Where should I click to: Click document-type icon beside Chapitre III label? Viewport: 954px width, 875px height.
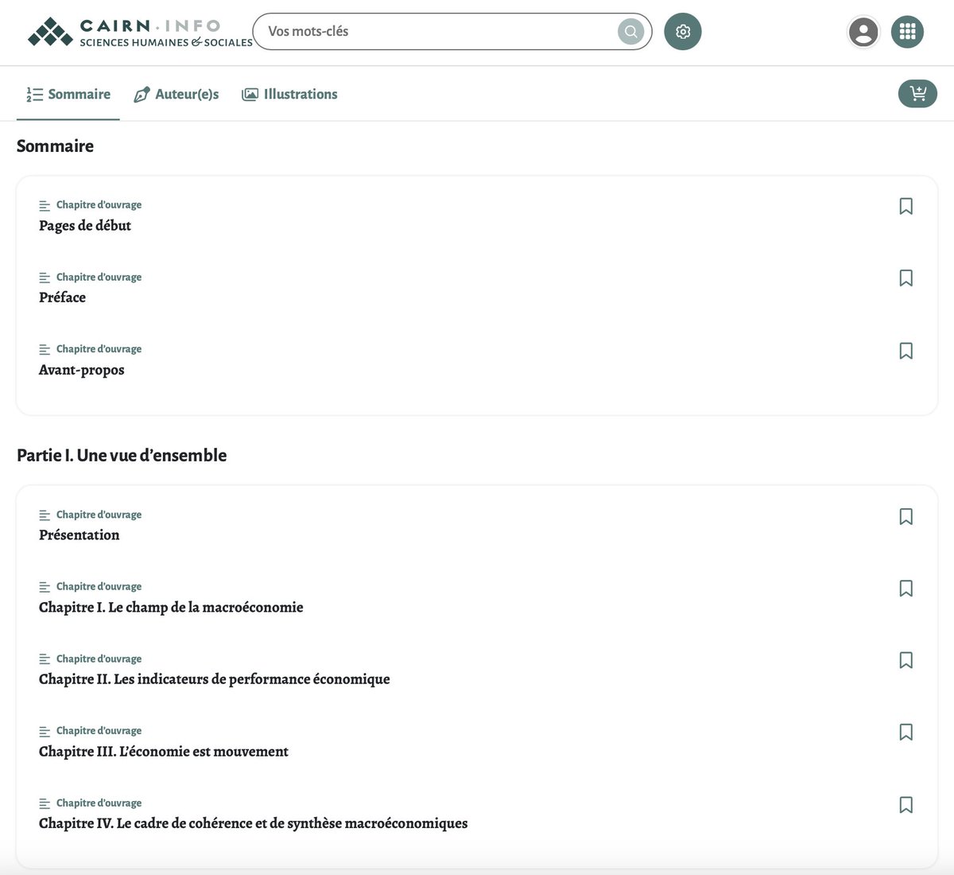[45, 731]
